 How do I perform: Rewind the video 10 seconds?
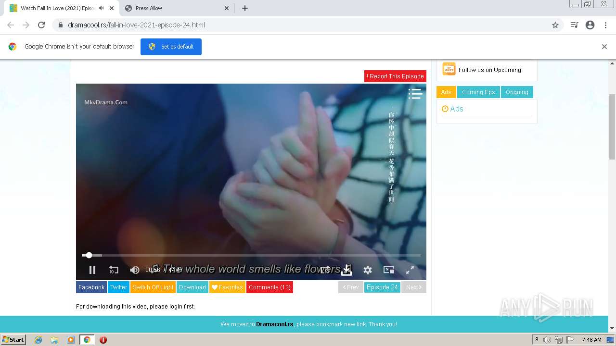click(x=114, y=270)
